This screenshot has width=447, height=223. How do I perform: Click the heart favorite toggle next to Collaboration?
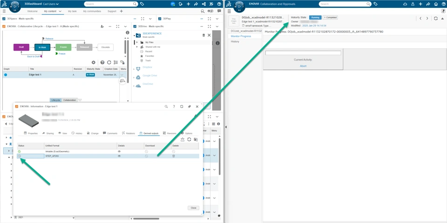coord(80,100)
